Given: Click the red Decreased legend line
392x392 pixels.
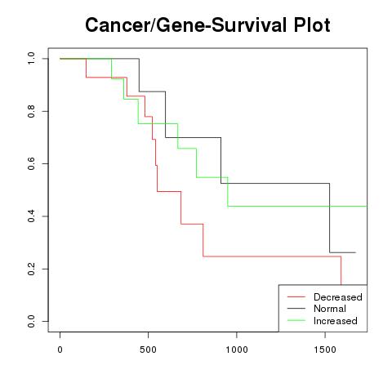Looking at the screenshot, I should click(296, 296).
